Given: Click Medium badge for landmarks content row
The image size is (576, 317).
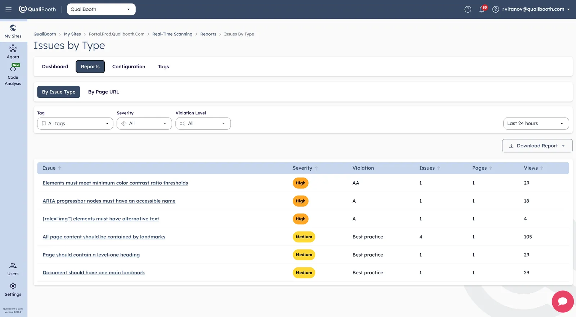Looking at the screenshot, I should pos(304,237).
